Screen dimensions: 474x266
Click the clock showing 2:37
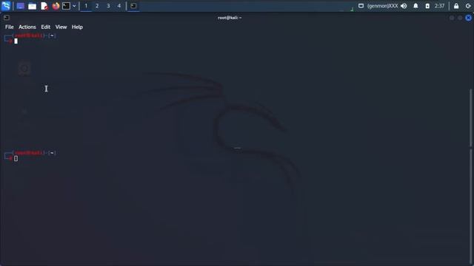click(439, 6)
